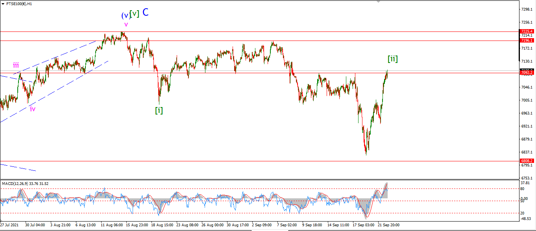Select the magenta iv wave label
The height and width of the screenshot is (231, 536).
[x=33, y=109]
